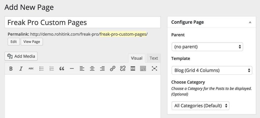This screenshot has height=118, width=260.
Task: Center align text
Action: tap(92, 68)
